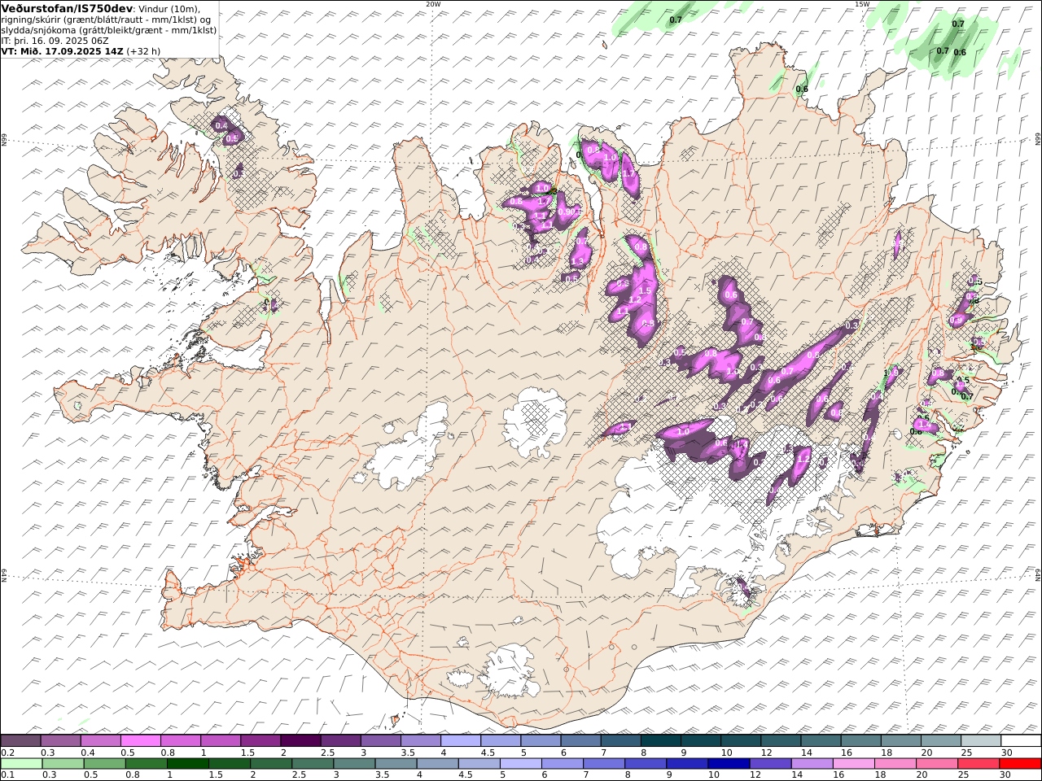Click the 'rigning/skúrir' legend description line
The height and width of the screenshot is (781, 1042).
pyautogui.click(x=106, y=20)
